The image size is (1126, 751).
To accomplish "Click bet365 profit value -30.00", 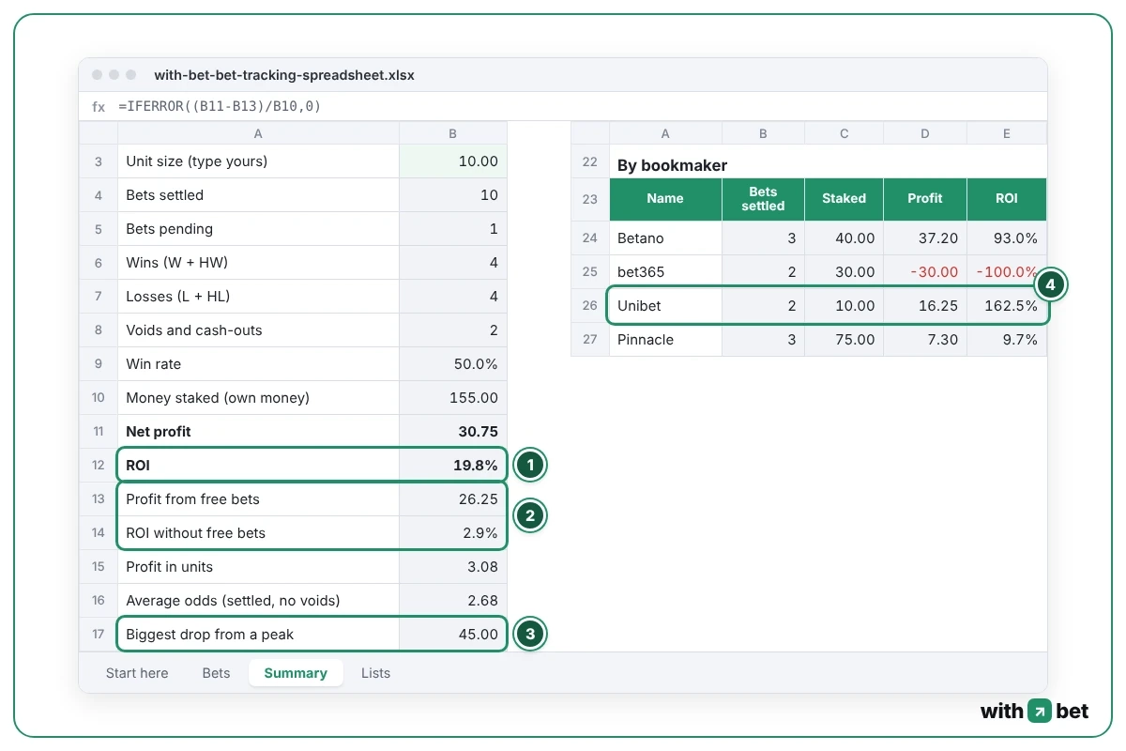I will point(924,272).
